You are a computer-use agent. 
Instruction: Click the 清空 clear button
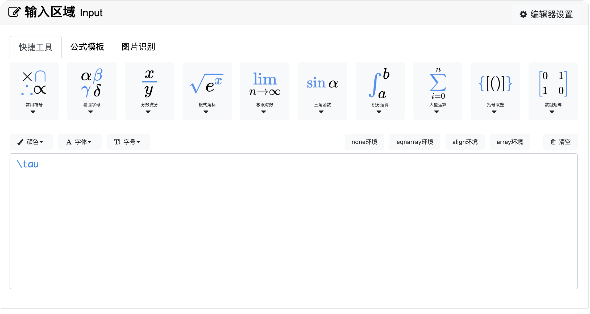pyautogui.click(x=560, y=142)
